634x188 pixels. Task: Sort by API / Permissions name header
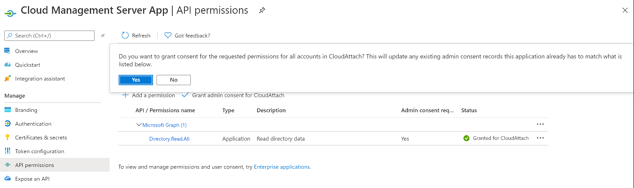[x=165, y=110]
